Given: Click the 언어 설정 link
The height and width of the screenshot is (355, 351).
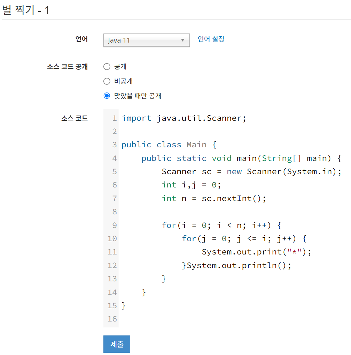Looking at the screenshot, I should 211,39.
